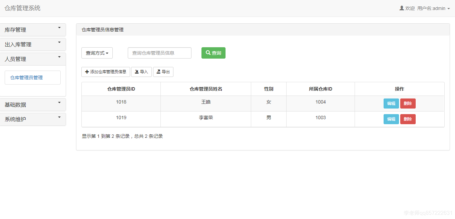Open the 查询方式 dropdown
The height and width of the screenshot is (219, 455).
tap(97, 53)
